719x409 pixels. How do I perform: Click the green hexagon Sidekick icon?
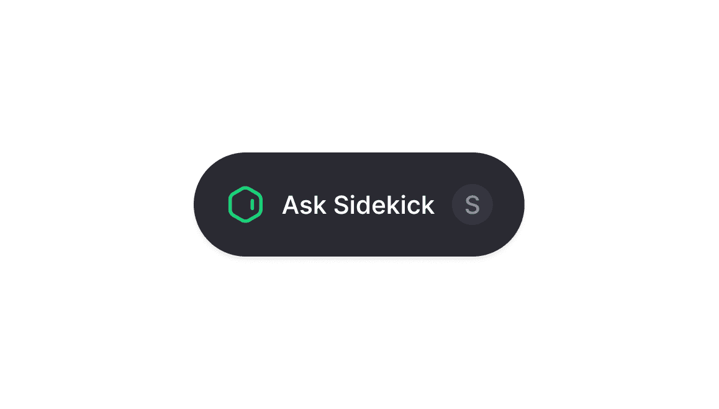[x=245, y=205]
